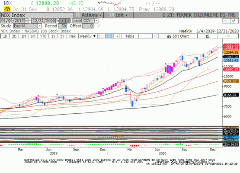This screenshot has width=240, height=173.
Task: Click the Prev value 12888.28
Action: tap(163, 10)
